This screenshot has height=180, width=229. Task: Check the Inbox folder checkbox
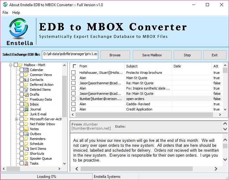point(22,104)
